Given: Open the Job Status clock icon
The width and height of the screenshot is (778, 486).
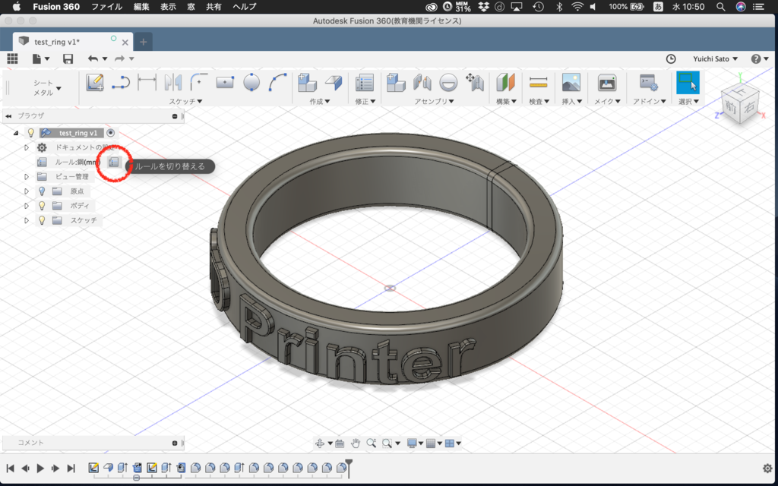Looking at the screenshot, I should [x=671, y=59].
